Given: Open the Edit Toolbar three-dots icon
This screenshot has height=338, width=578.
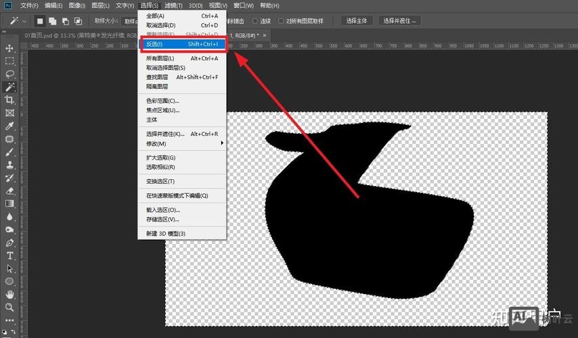Looking at the screenshot, I should [x=9, y=320].
